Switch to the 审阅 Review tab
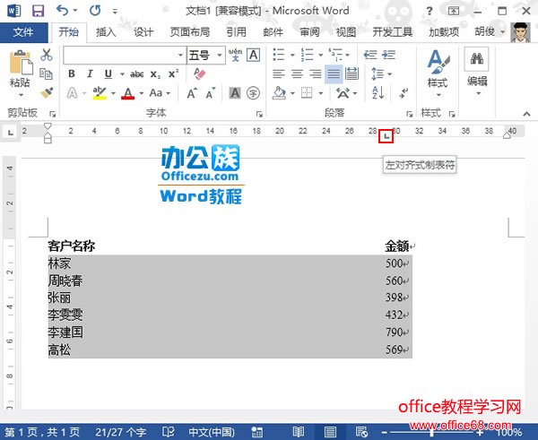This screenshot has width=538, height=440. 310,32
